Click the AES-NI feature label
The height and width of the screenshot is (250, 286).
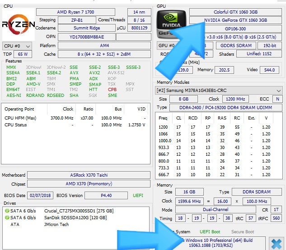tap(14, 95)
